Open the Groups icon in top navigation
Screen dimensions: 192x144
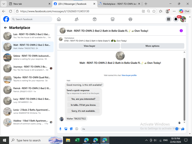point(130,19)
